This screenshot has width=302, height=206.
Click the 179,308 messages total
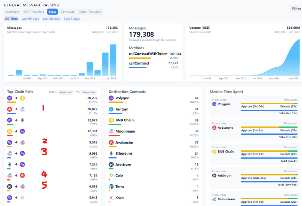point(141,34)
